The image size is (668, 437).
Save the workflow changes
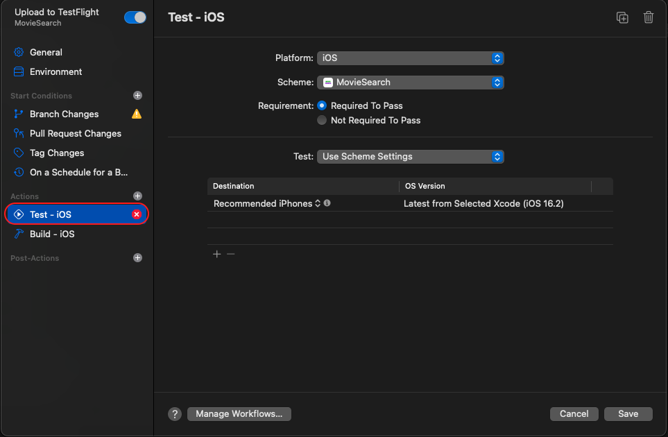click(x=628, y=413)
